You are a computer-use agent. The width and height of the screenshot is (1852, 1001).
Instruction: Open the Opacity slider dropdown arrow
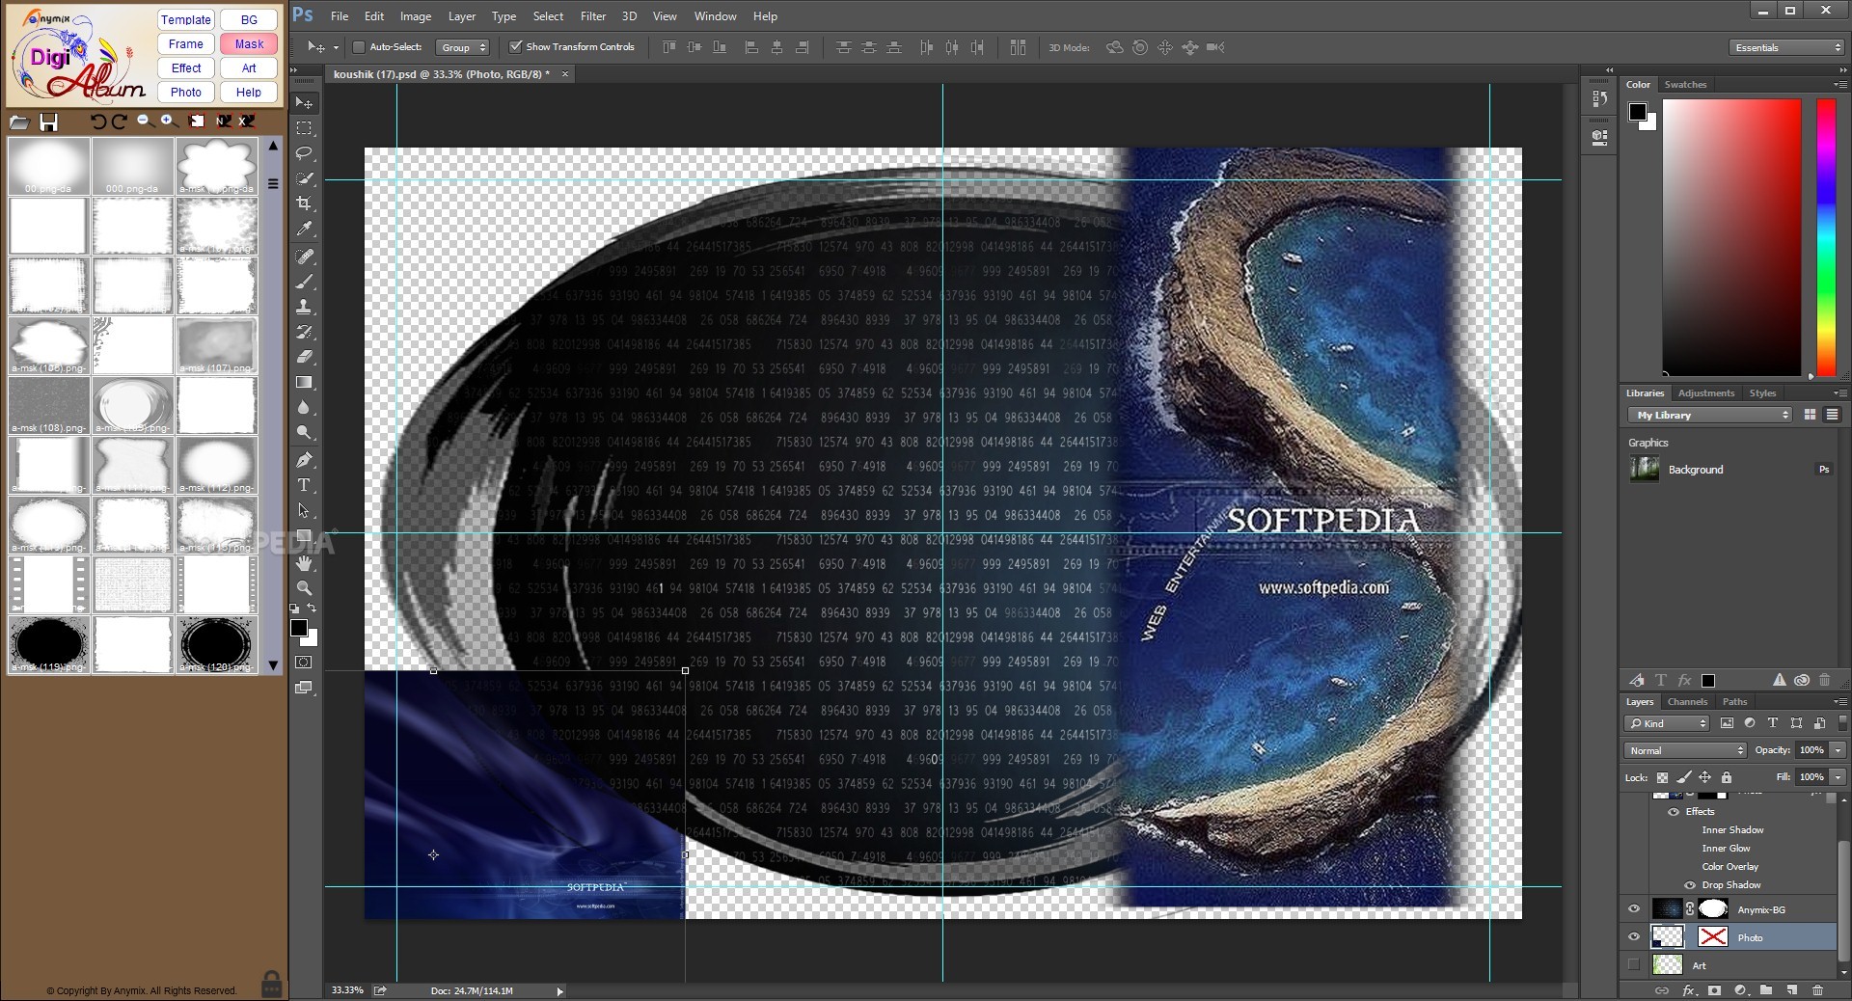tap(1838, 750)
